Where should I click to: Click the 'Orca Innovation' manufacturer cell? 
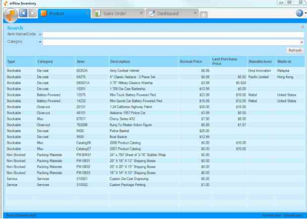[260, 71]
